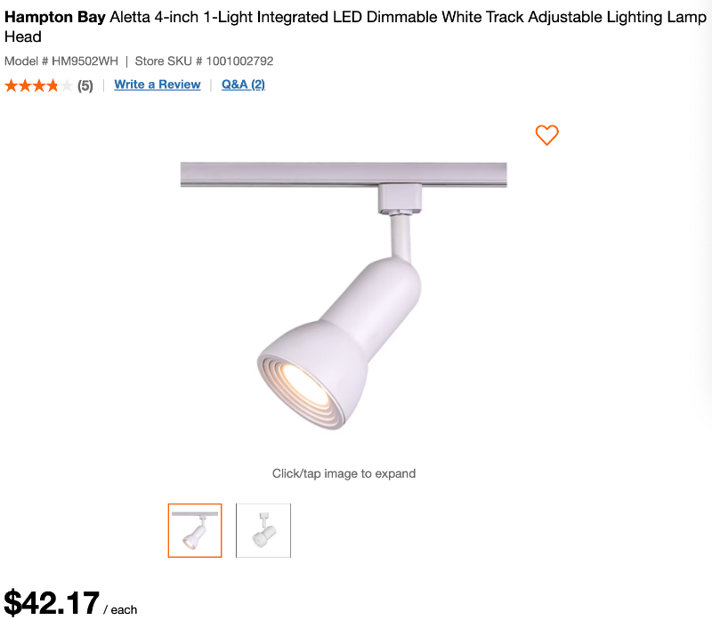
Task: Click the middle third rating star
Action: (38, 85)
